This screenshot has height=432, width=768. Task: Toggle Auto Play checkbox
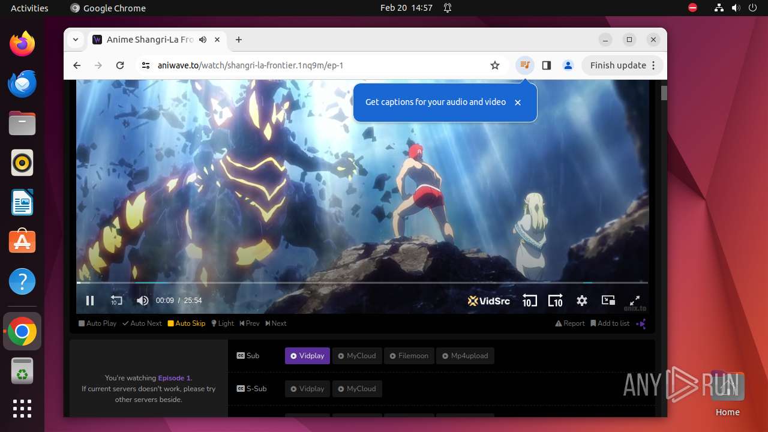pos(97,323)
